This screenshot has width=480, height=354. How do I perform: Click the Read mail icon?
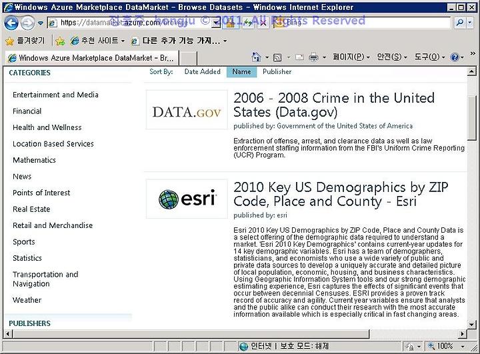pyautogui.click(x=299, y=57)
